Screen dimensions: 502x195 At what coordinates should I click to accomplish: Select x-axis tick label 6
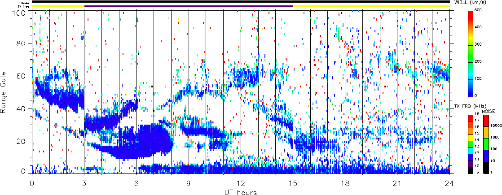(x=137, y=183)
